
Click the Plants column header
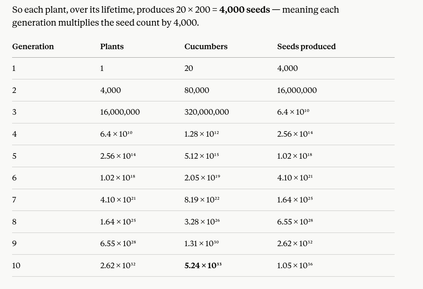click(112, 46)
